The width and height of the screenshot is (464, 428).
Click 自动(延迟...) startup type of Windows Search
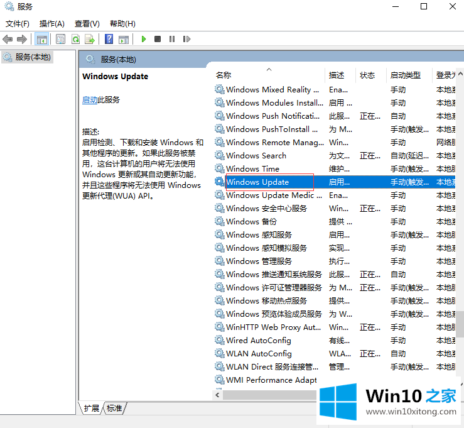pos(409,156)
